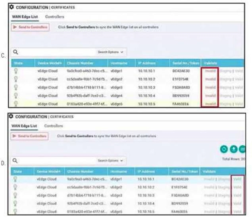This screenshot has height=218, width=252.
Task: Click search magnifier icon in panel D
Action: [x=15, y=161]
